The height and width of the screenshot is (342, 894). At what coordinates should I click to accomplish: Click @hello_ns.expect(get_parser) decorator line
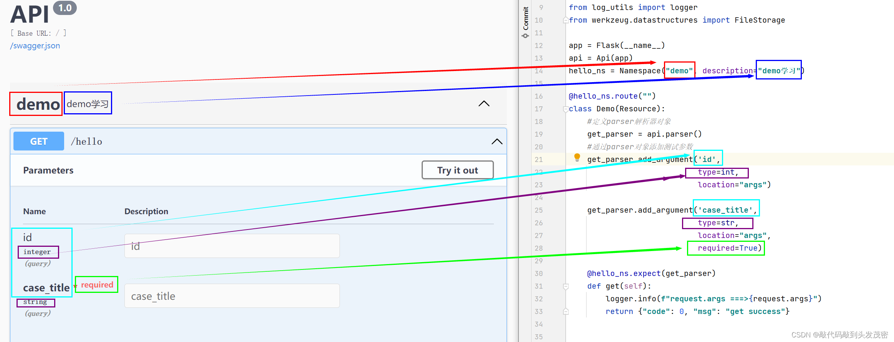651,273
